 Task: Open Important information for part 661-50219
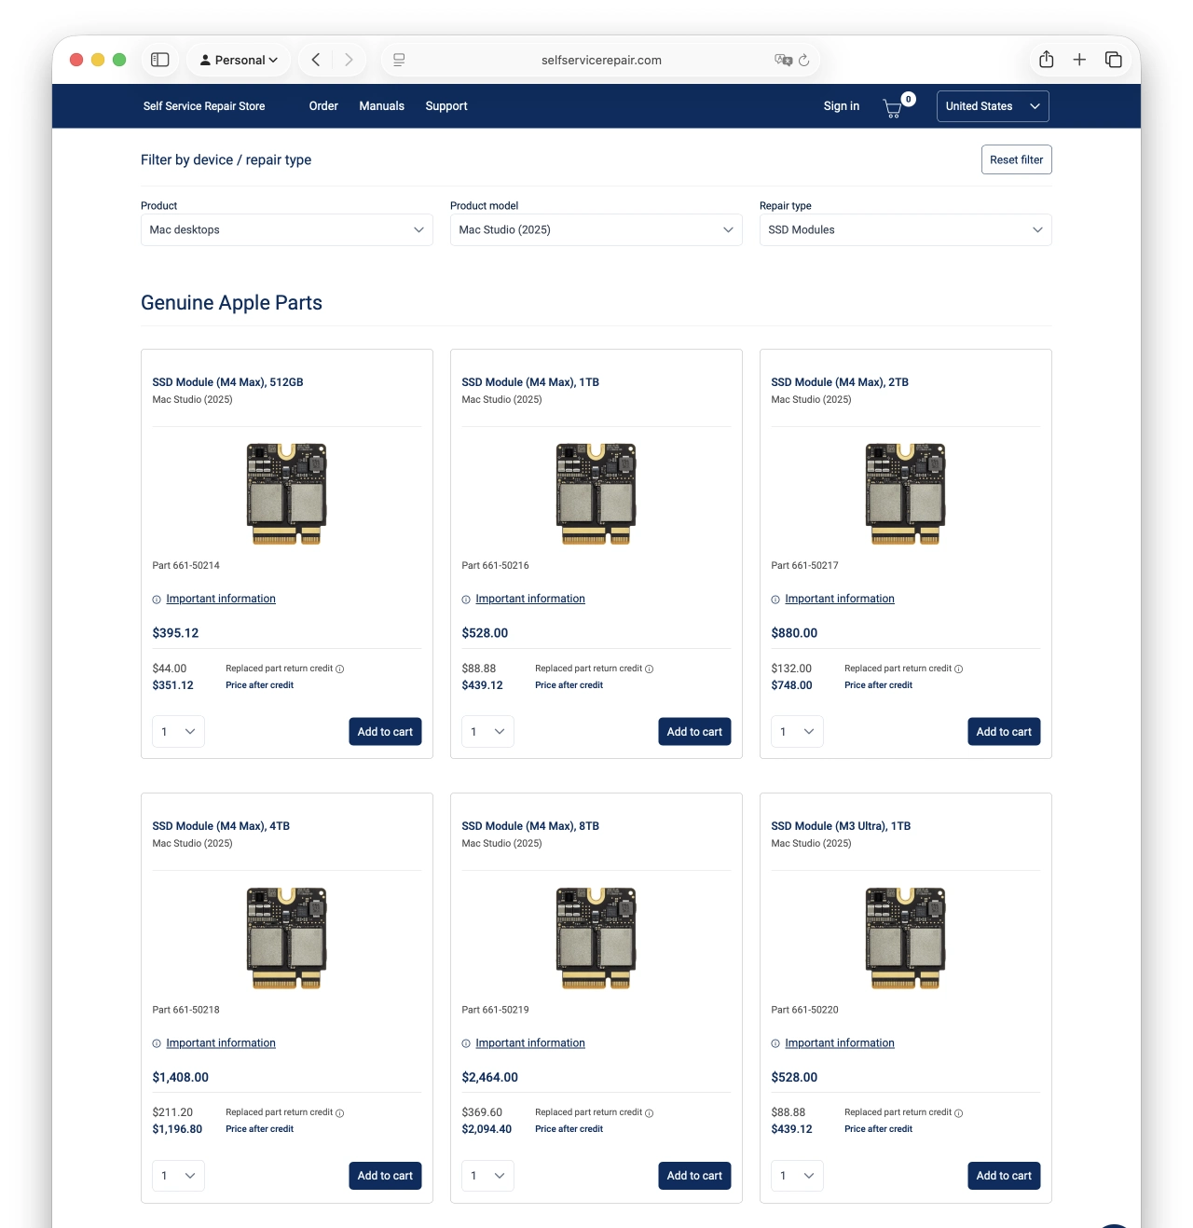click(x=530, y=1042)
